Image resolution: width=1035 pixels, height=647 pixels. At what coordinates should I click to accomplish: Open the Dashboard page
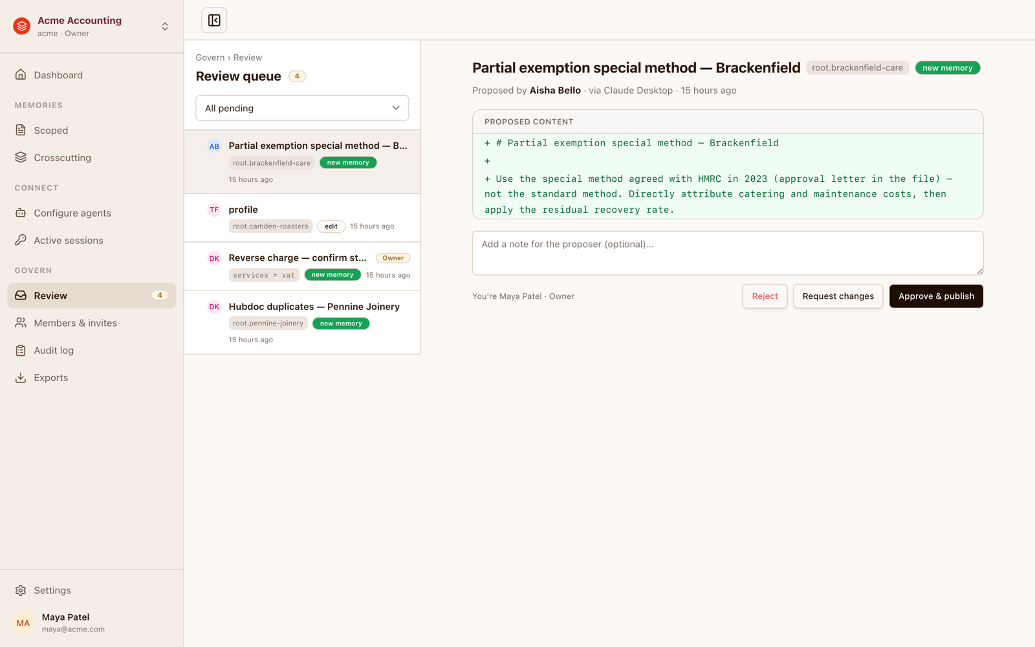92,75
